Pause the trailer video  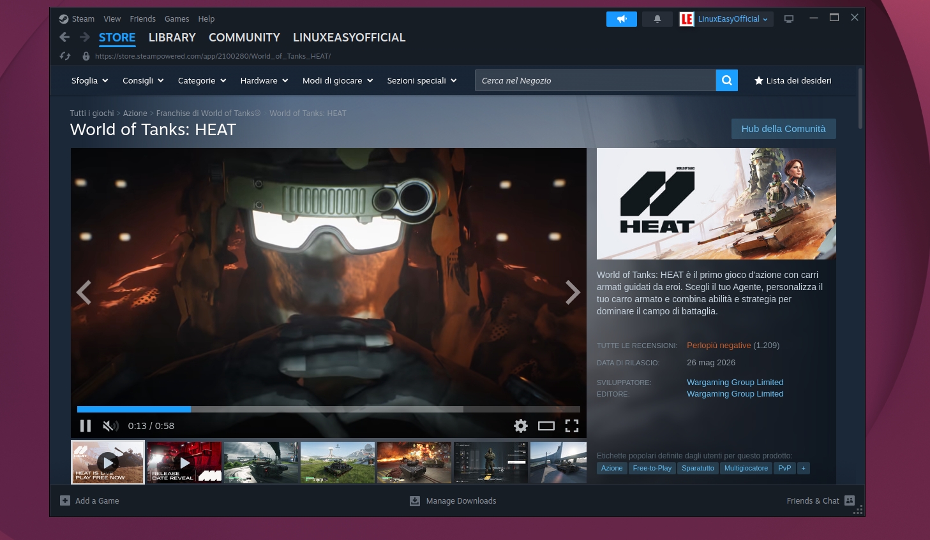[86, 426]
